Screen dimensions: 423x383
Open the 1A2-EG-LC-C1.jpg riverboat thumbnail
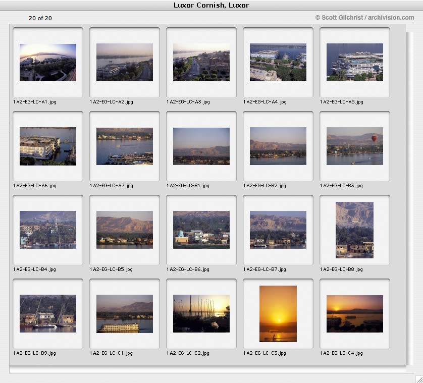click(125, 314)
